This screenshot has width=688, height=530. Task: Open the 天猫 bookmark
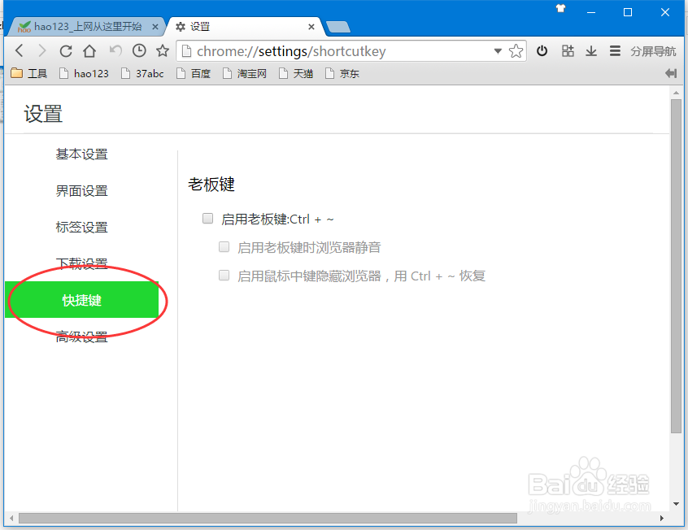click(x=296, y=73)
